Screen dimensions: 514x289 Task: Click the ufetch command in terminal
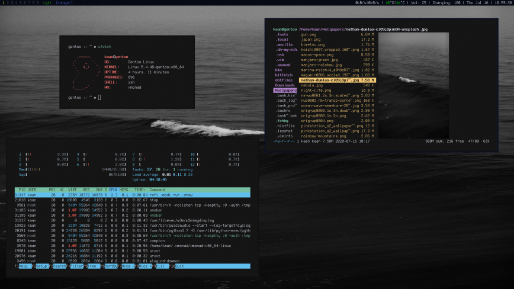point(105,47)
